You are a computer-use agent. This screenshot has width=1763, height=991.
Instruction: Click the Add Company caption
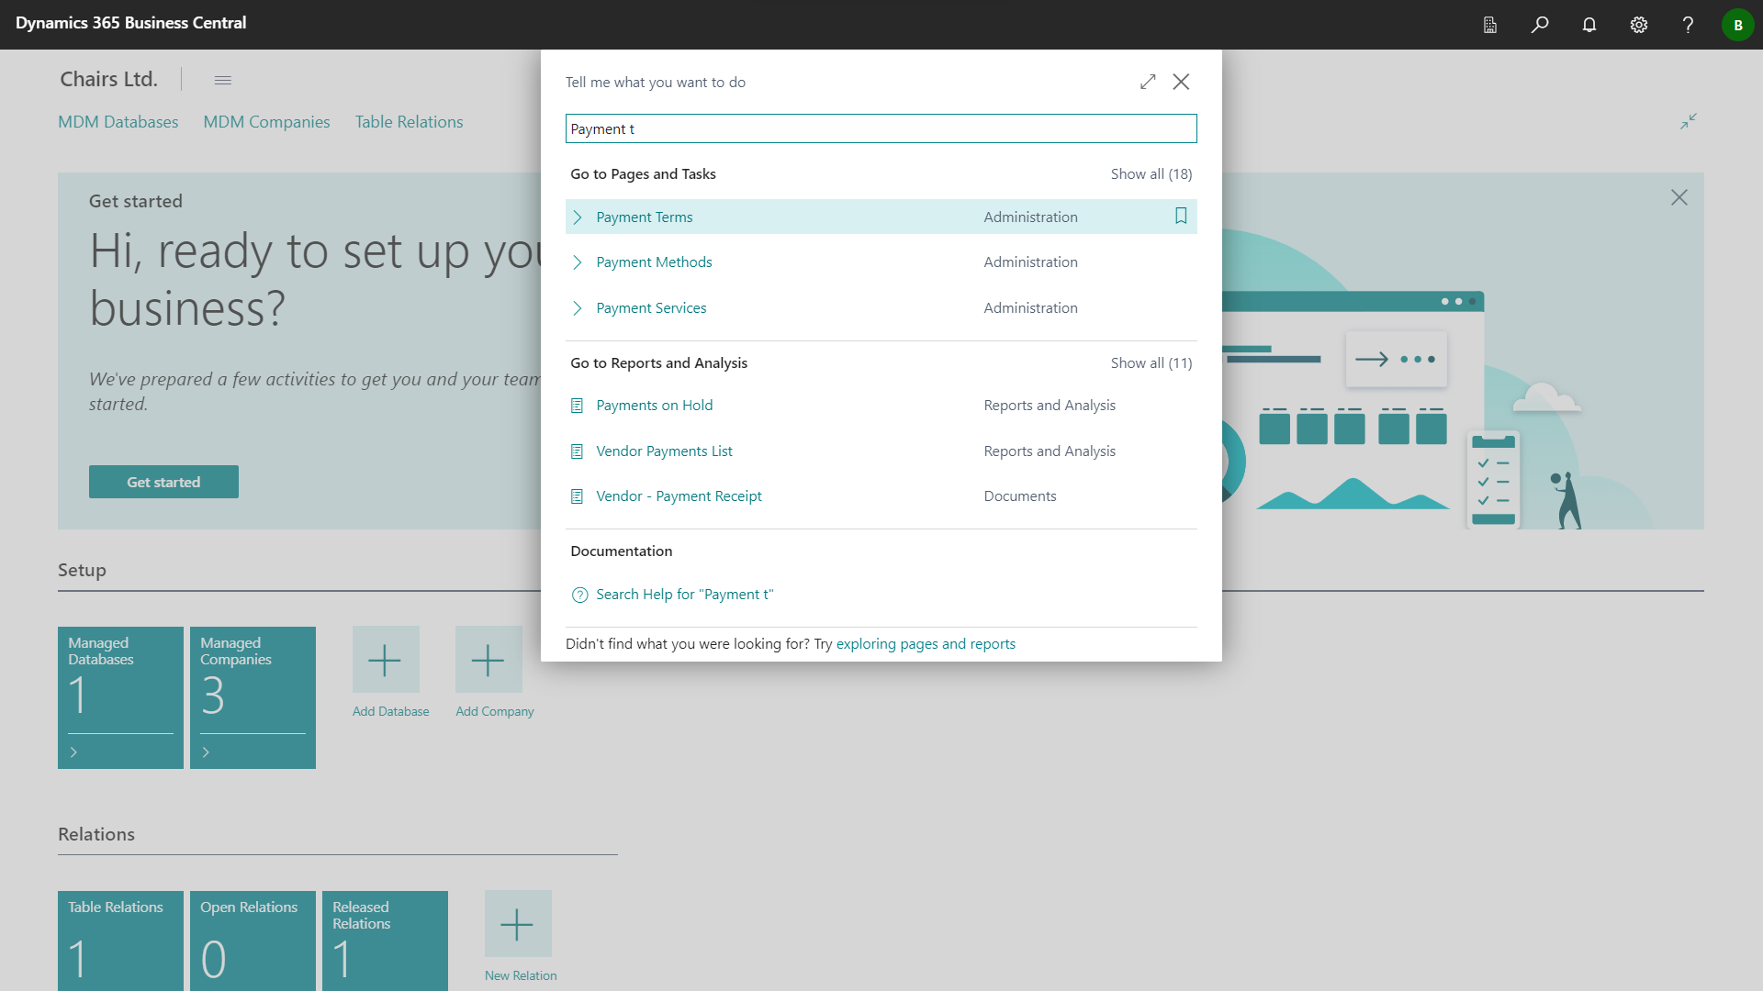click(494, 712)
